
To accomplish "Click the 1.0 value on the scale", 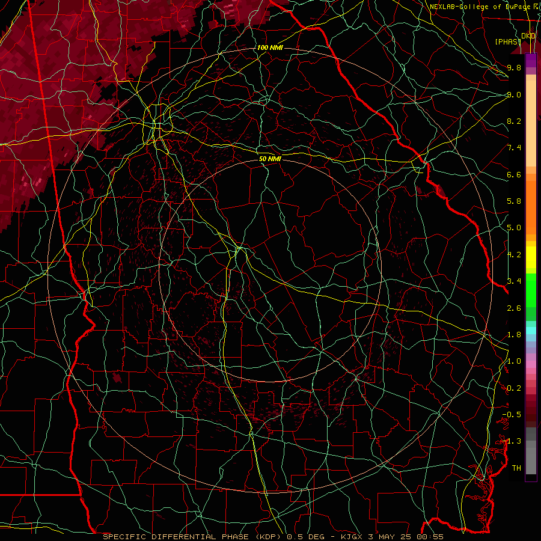I will pyautogui.click(x=514, y=361).
